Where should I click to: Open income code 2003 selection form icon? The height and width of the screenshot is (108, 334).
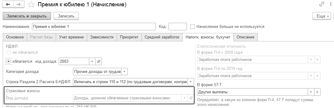[99, 61]
